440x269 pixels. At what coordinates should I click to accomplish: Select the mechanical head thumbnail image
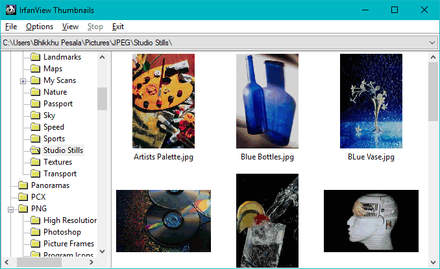(371, 221)
